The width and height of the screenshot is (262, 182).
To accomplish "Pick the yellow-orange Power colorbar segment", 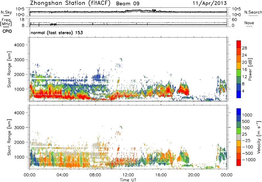I will tap(239, 66).
